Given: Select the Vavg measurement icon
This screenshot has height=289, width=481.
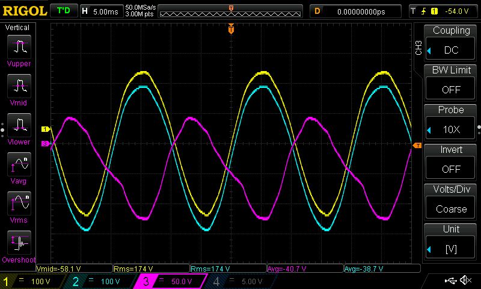Looking at the screenshot, I should 19,164.
